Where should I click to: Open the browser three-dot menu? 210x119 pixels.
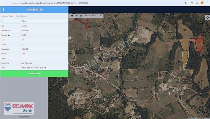pos(207,3)
